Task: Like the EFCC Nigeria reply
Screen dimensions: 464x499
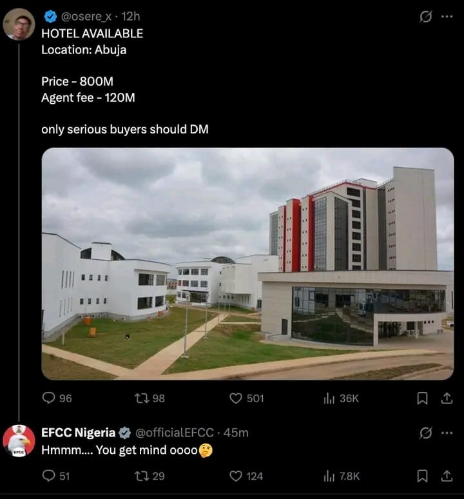Action: 236,476
